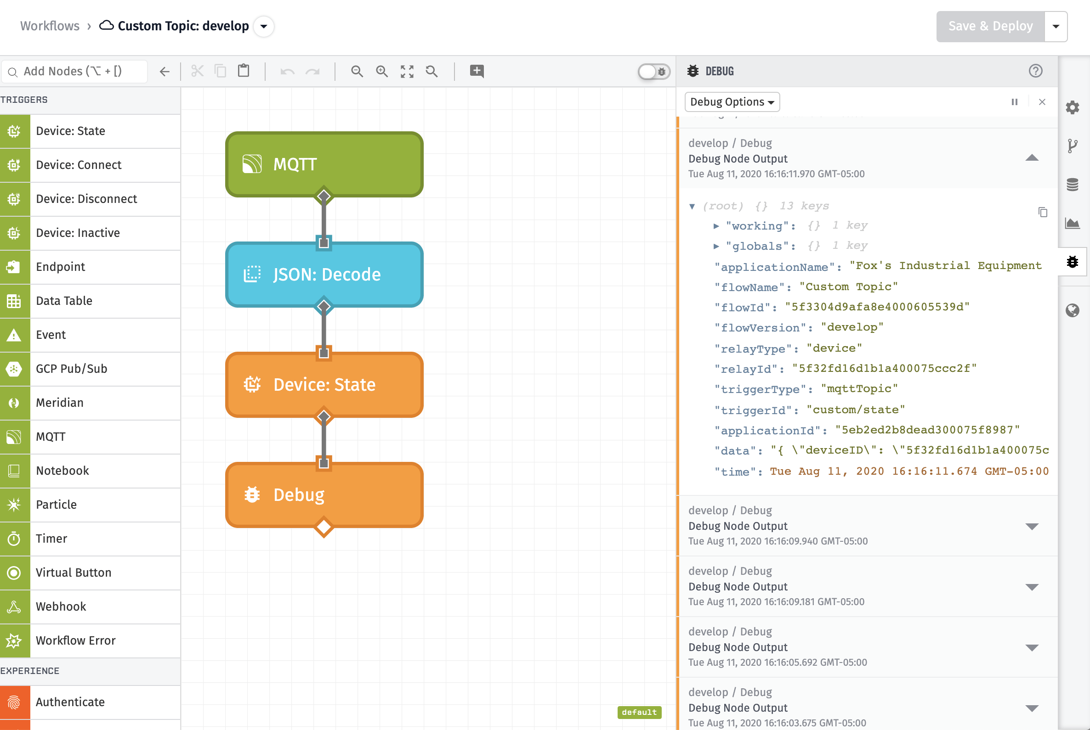
Task: Open the workflow version dropdown
Action: 264,26
